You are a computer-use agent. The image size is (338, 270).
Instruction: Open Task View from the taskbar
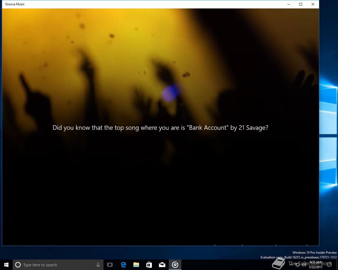[110, 265]
